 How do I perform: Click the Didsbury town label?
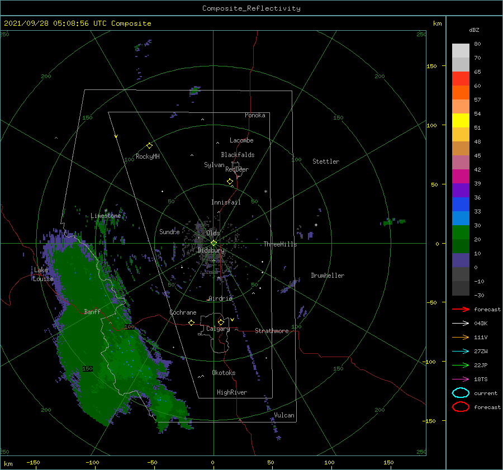(211, 250)
